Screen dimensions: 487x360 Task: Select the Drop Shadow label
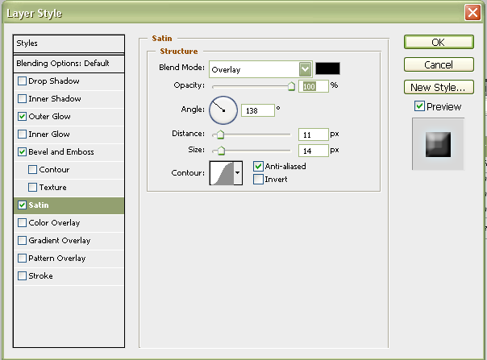coord(54,81)
